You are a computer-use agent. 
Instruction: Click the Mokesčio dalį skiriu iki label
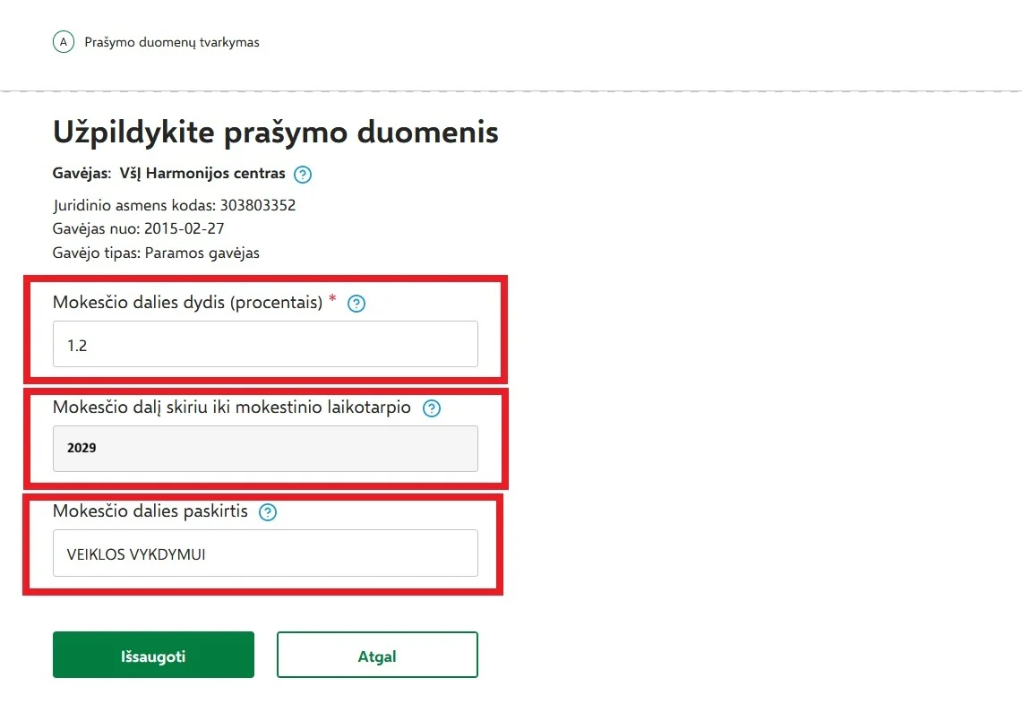tap(232, 407)
